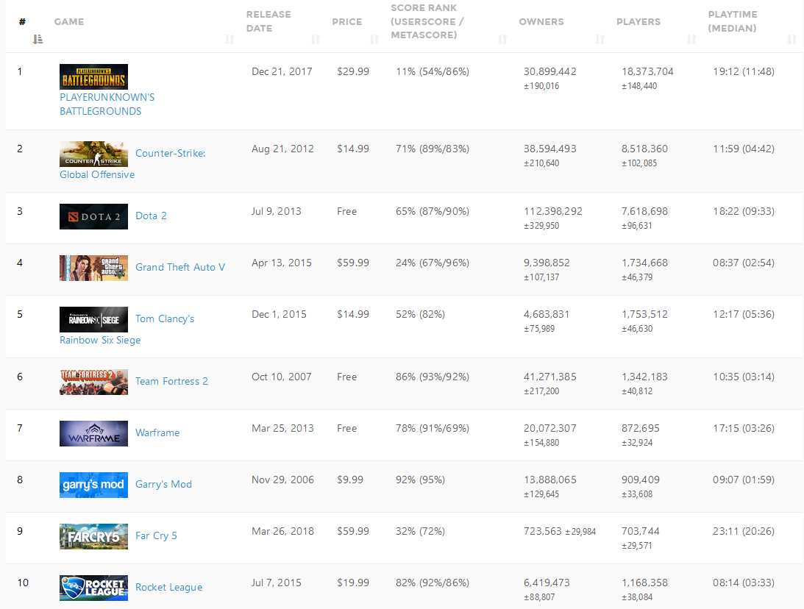Image resolution: width=804 pixels, height=609 pixels.
Task: Open Team Fortress 2 banner image
Action: click(94, 382)
